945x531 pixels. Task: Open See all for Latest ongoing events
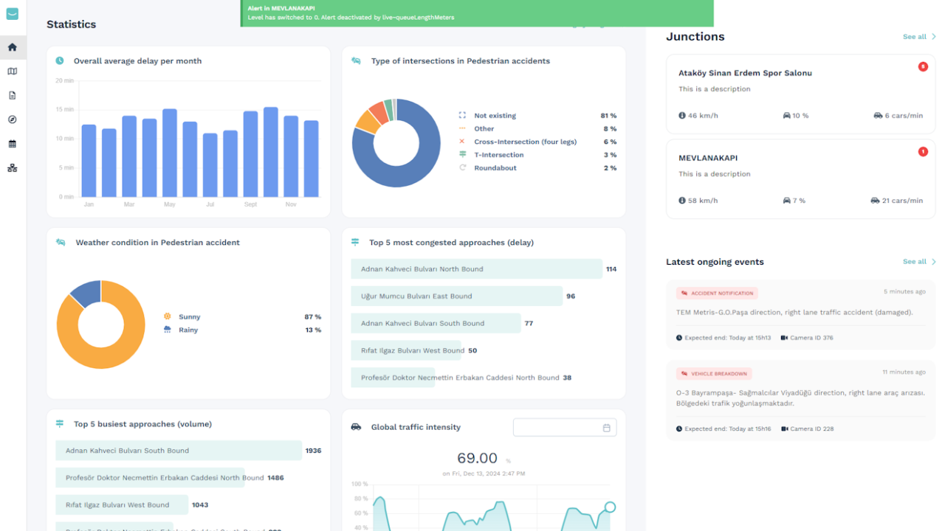(915, 261)
